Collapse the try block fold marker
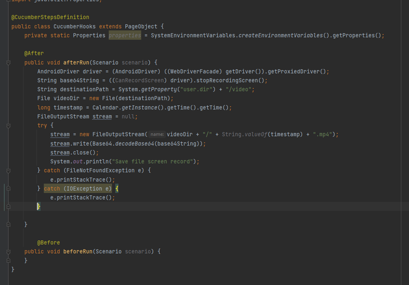This screenshot has height=285, width=409. [8, 125]
